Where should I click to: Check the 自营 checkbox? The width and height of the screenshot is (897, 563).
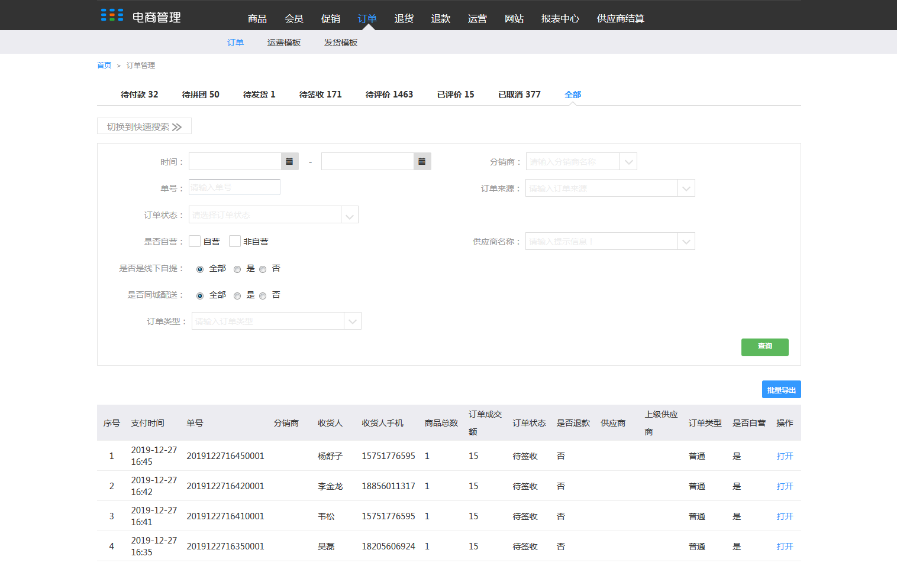pos(195,241)
